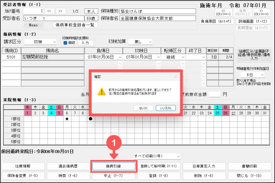Screen dimensions: 275x183
Task: Go to next patient record with >> button
Action: coord(61,11)
